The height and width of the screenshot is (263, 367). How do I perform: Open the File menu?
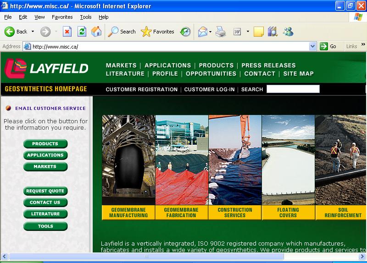[8, 17]
